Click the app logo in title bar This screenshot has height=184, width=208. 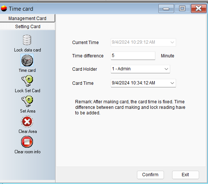4,9
